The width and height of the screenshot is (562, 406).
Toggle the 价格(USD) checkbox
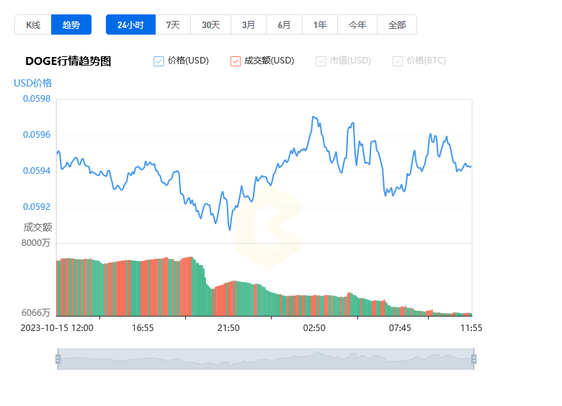click(159, 61)
